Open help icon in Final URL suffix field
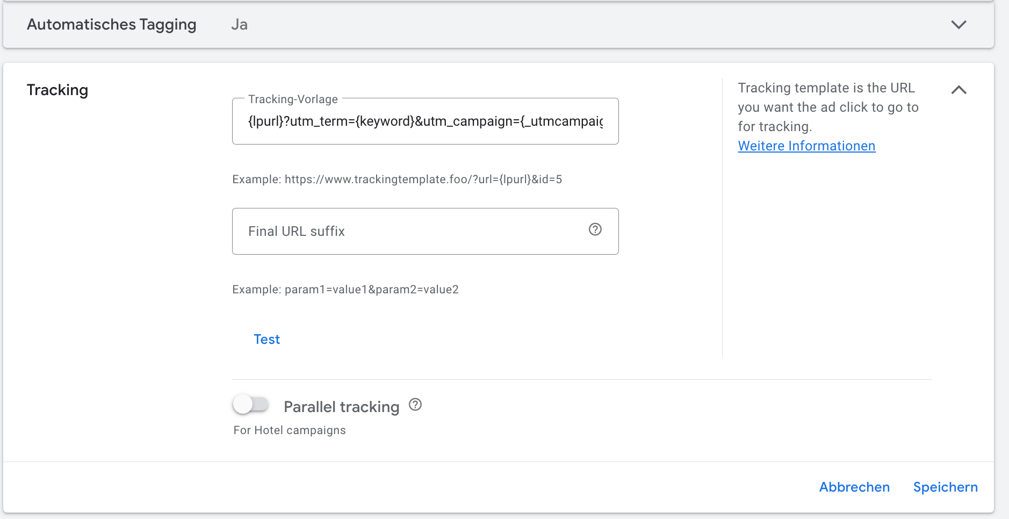The height and width of the screenshot is (519, 1009). click(x=595, y=229)
